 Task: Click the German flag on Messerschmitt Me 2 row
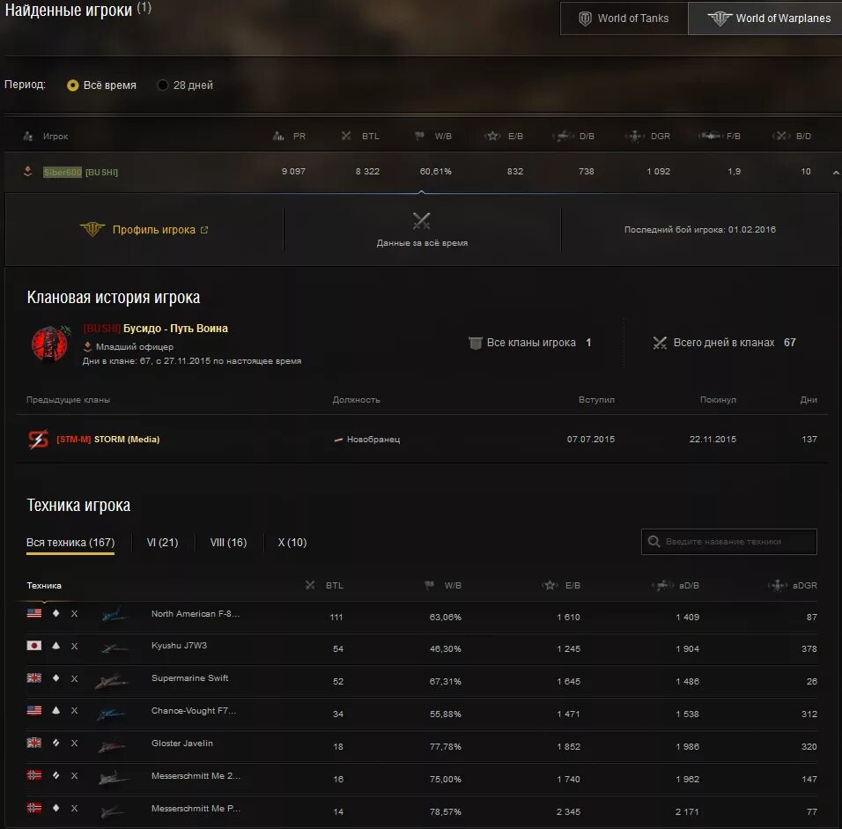click(x=34, y=775)
